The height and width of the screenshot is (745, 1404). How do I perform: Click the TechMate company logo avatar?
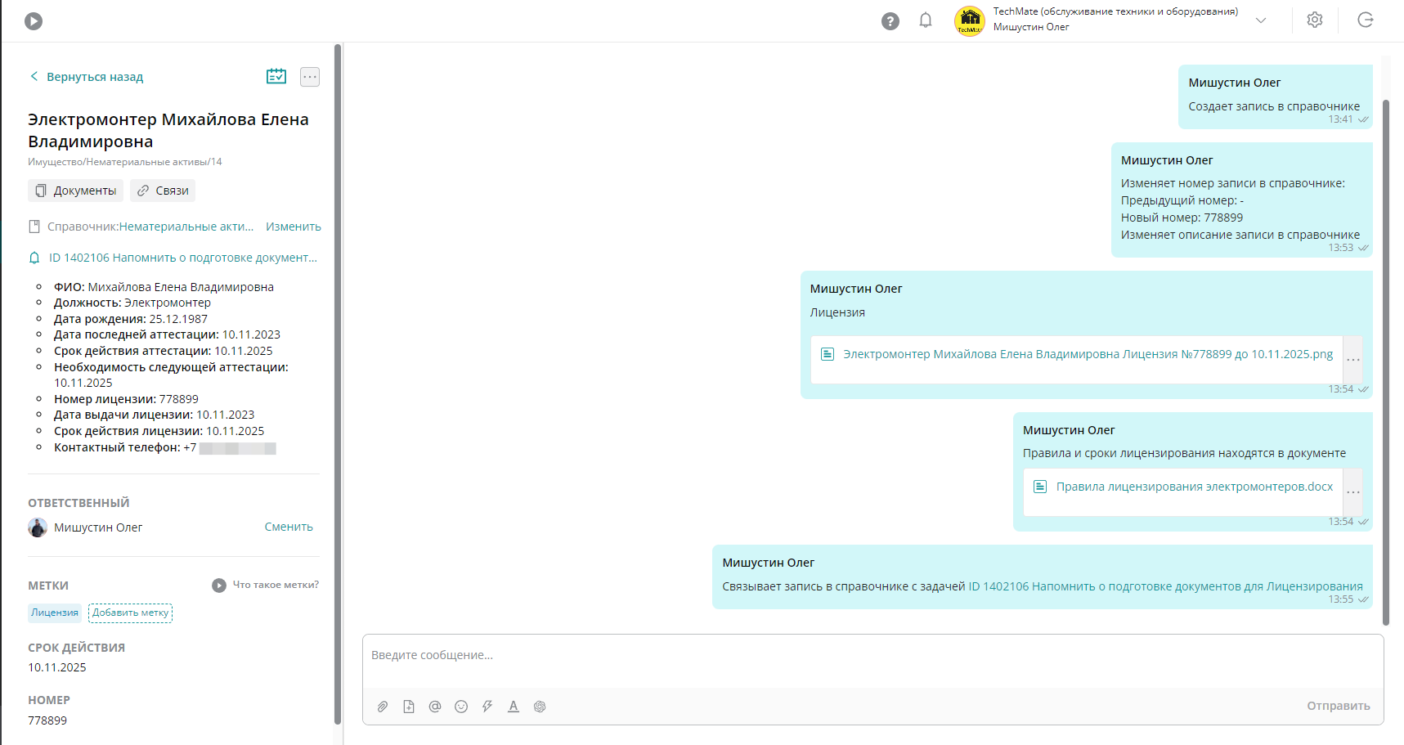coord(970,20)
